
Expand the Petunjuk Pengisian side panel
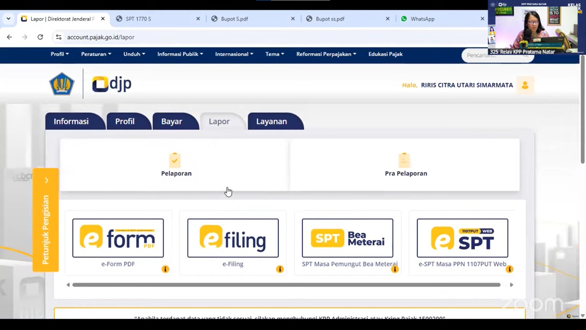point(46,180)
